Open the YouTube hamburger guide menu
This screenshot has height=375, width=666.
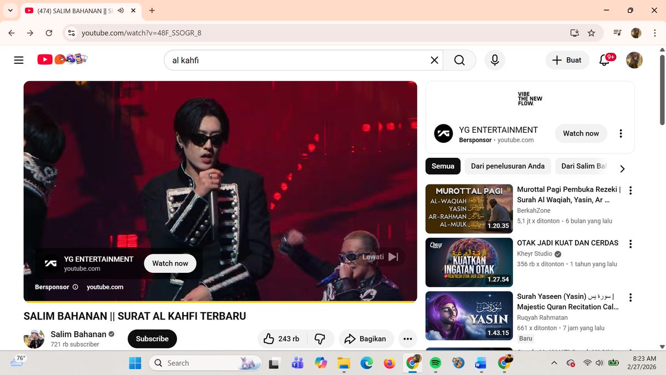[x=19, y=60]
